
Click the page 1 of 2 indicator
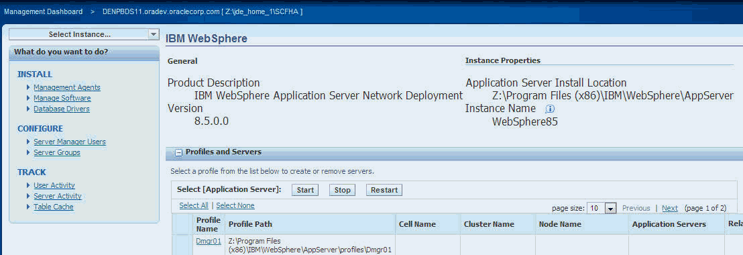(705, 208)
